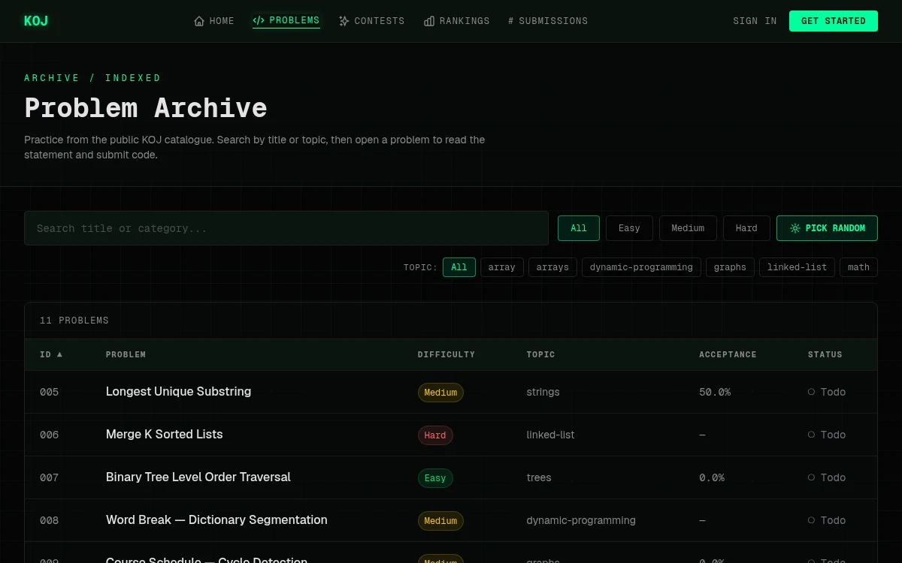Click the Submissions hash icon

(511, 21)
